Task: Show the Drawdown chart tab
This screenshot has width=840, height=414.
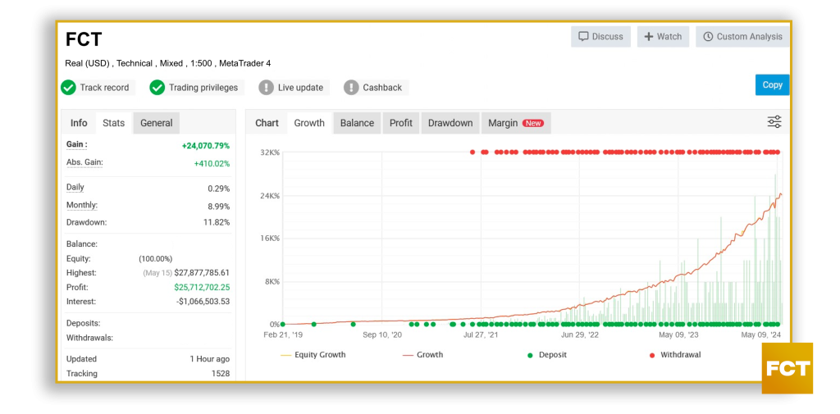Action: click(x=450, y=123)
